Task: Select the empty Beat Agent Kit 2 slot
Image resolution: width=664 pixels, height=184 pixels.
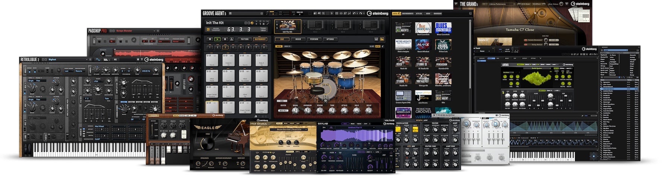Action: [316, 26]
